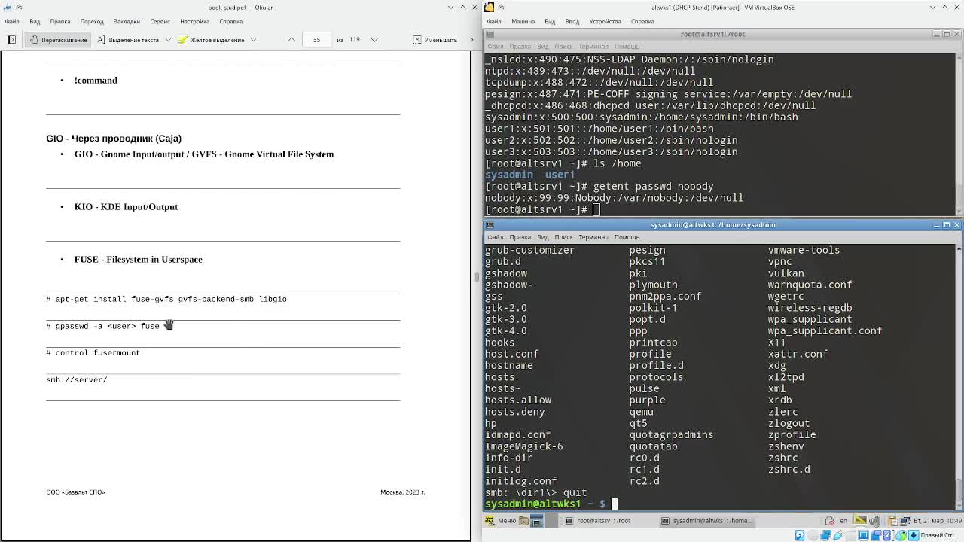964x542 pixels.
Task: Open VirtualBox Машина menu
Action: click(523, 21)
